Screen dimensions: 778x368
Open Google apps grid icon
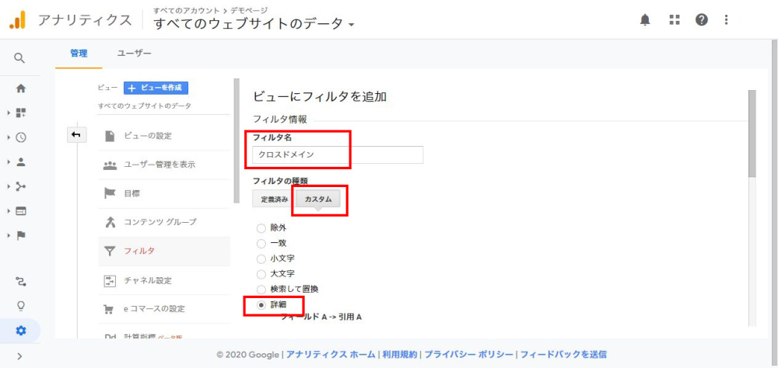tap(675, 20)
